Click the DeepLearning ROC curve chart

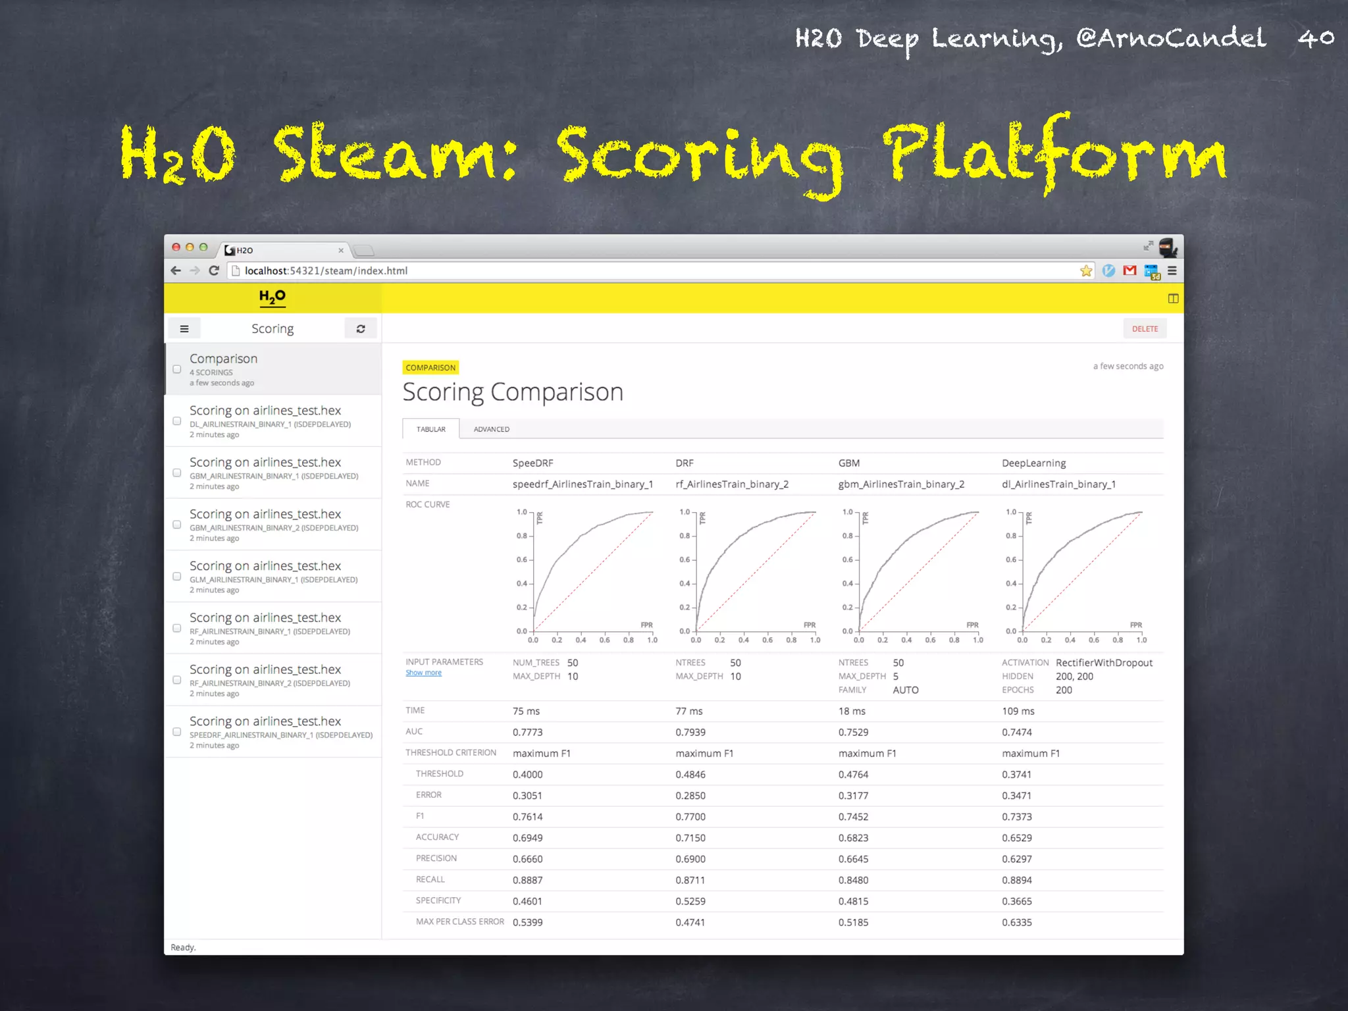(x=1076, y=576)
